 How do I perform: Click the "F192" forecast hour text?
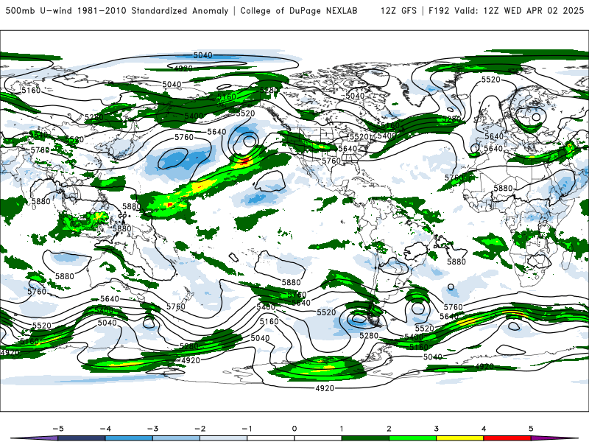coord(439,10)
